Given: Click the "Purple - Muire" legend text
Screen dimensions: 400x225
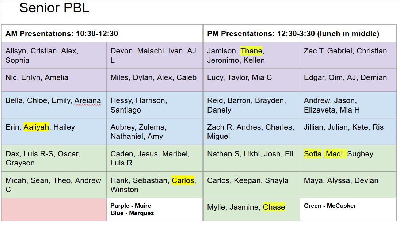Looking at the screenshot, I should click(x=131, y=206).
